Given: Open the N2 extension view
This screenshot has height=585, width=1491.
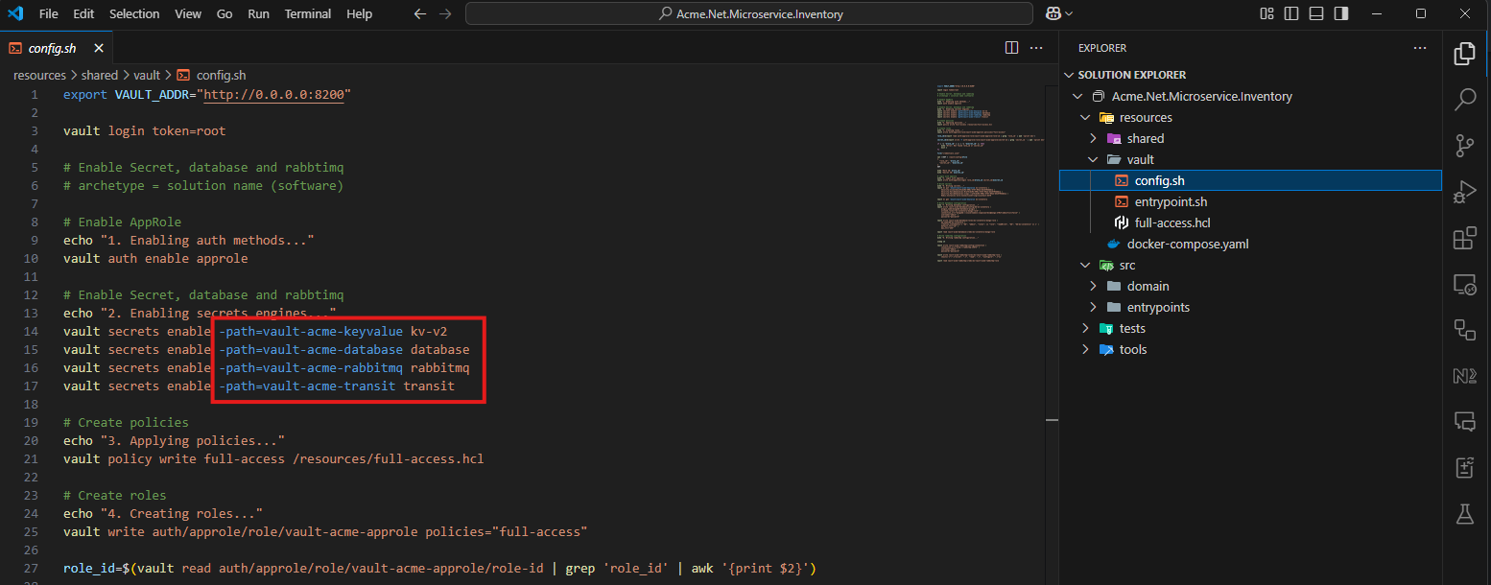Looking at the screenshot, I should pyautogui.click(x=1464, y=376).
